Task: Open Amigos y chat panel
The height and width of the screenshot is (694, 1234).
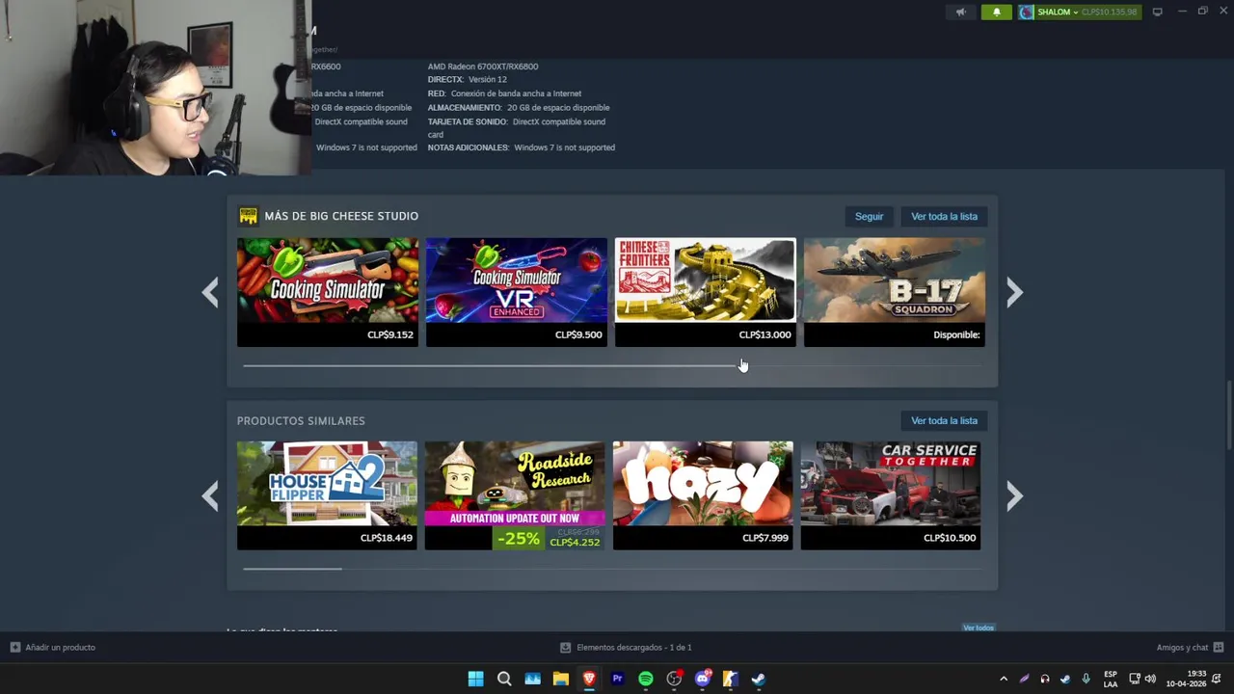Action: pyautogui.click(x=1190, y=648)
